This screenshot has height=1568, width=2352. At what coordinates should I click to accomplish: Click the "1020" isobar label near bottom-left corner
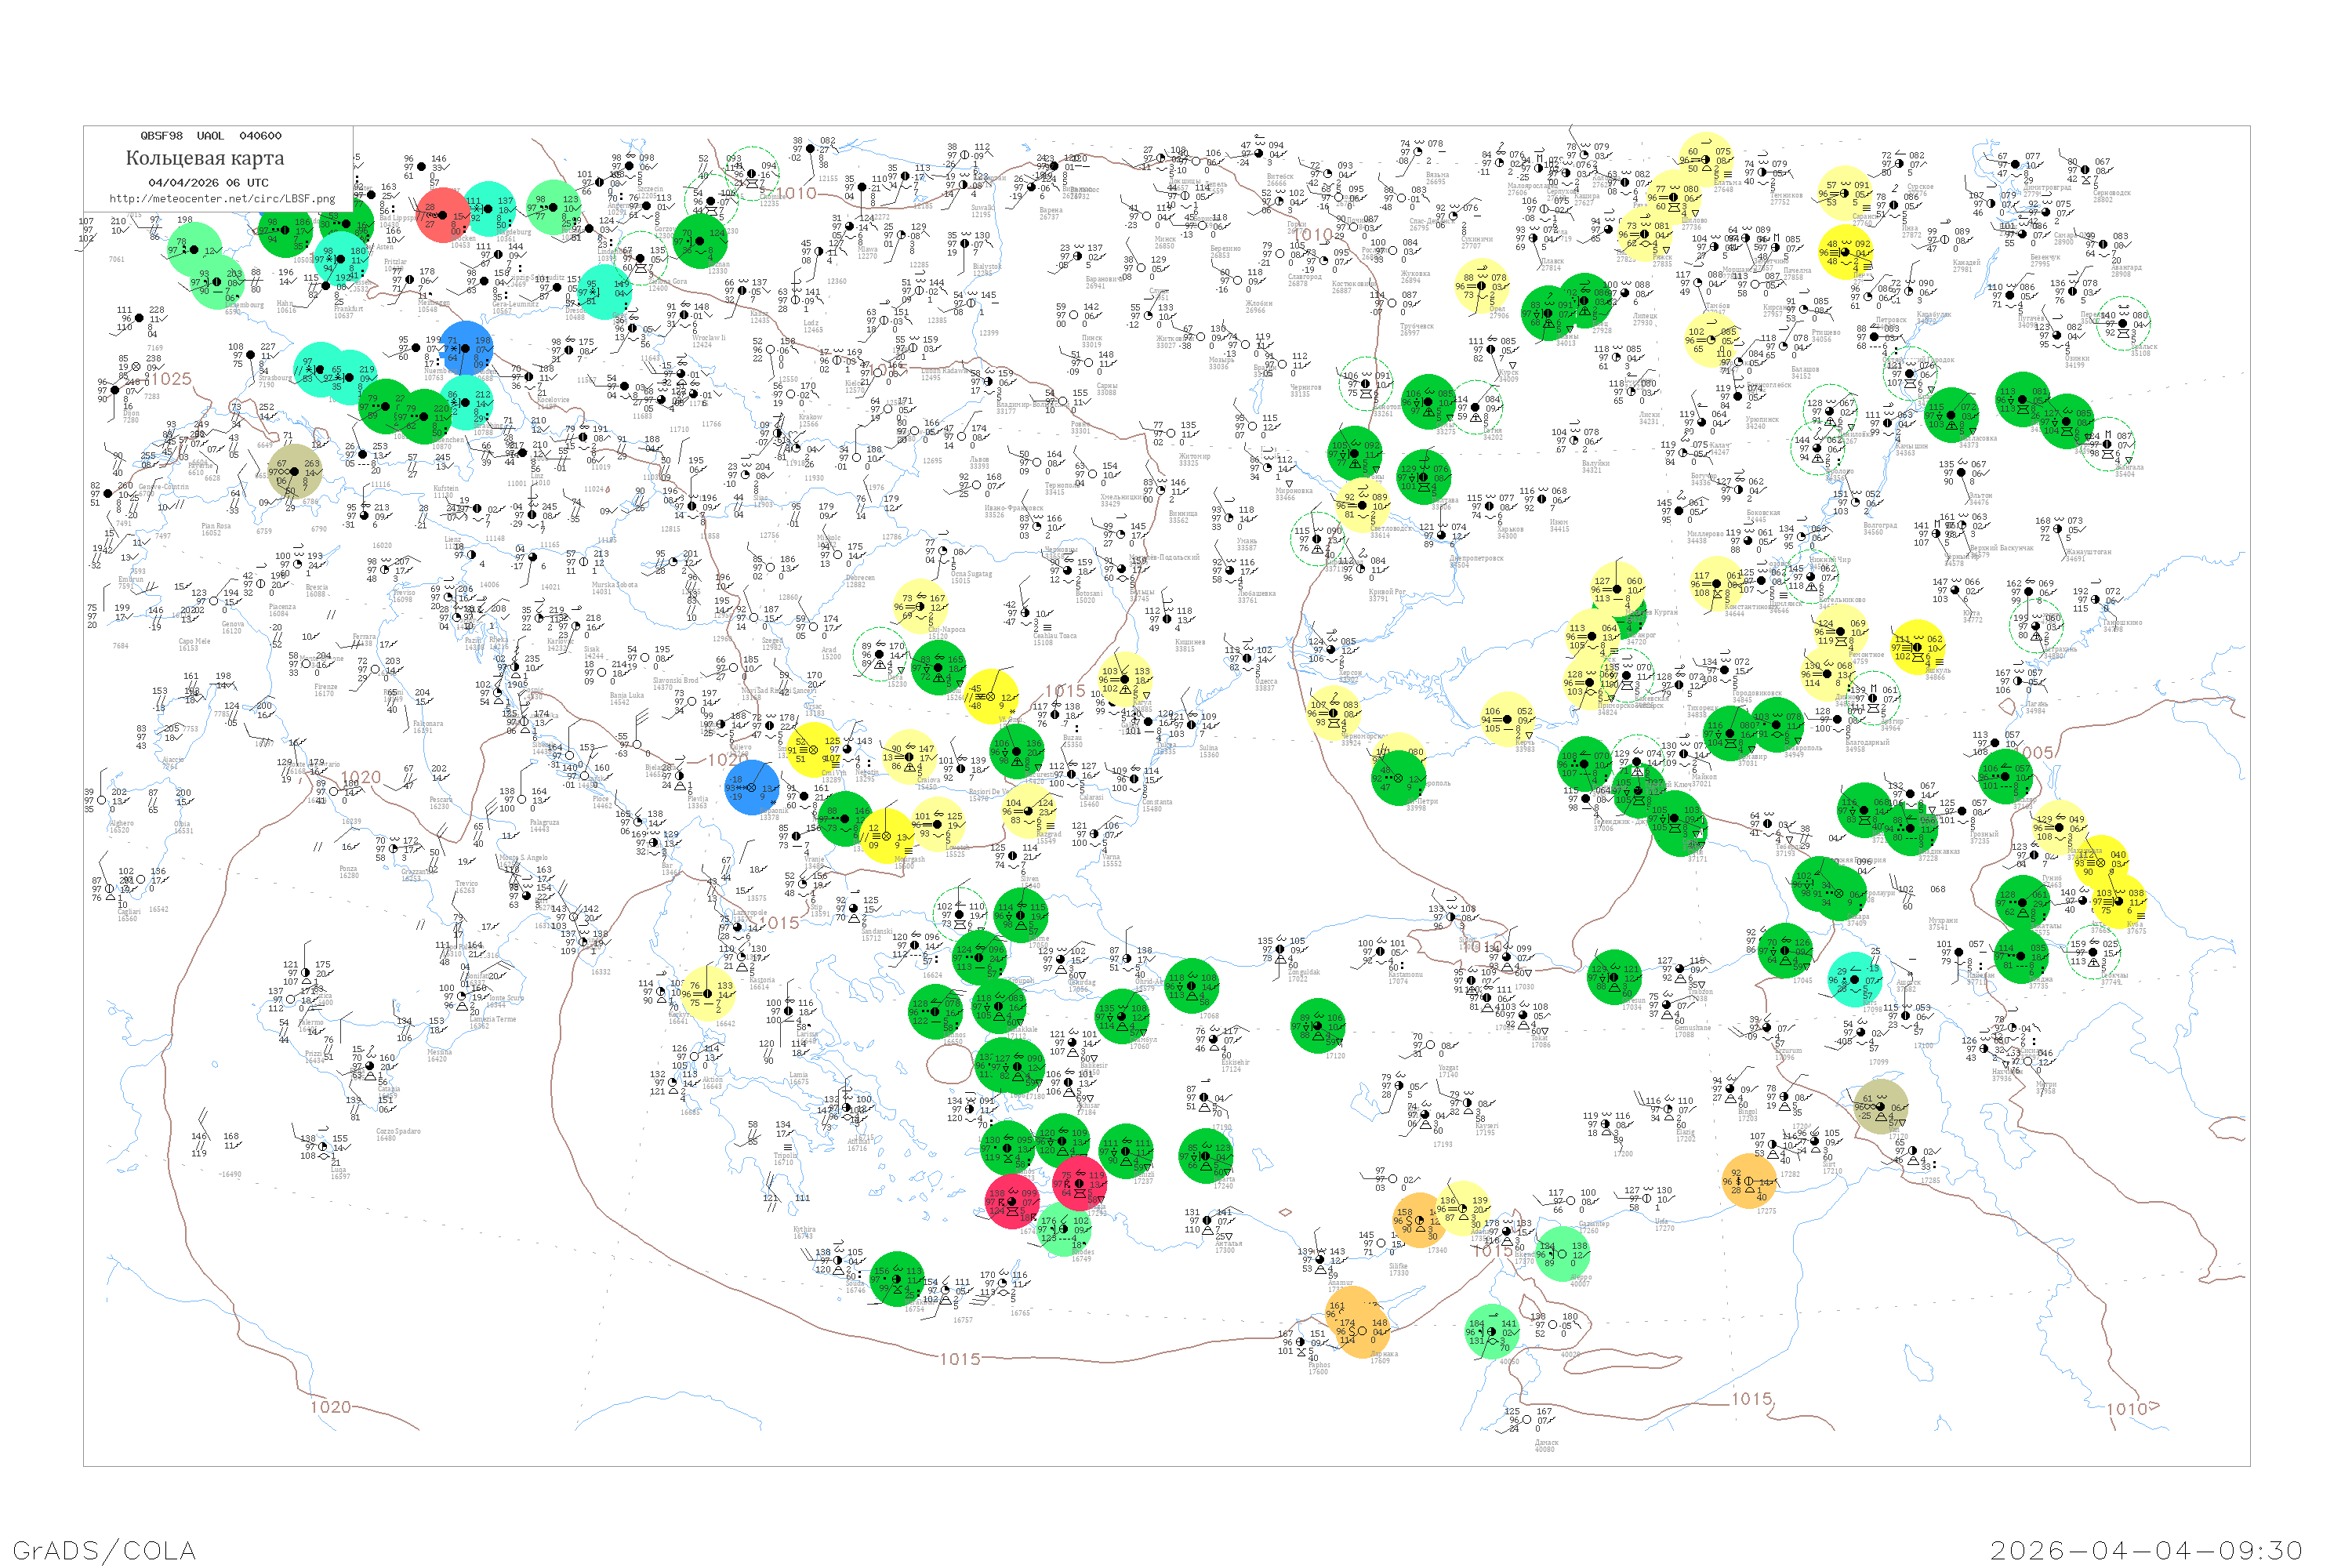pyautogui.click(x=331, y=1407)
